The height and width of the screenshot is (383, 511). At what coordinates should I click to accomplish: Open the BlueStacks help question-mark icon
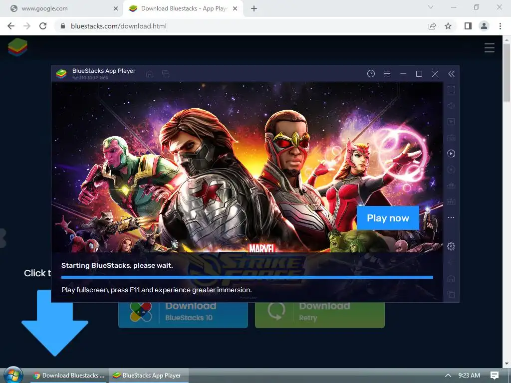pos(371,74)
